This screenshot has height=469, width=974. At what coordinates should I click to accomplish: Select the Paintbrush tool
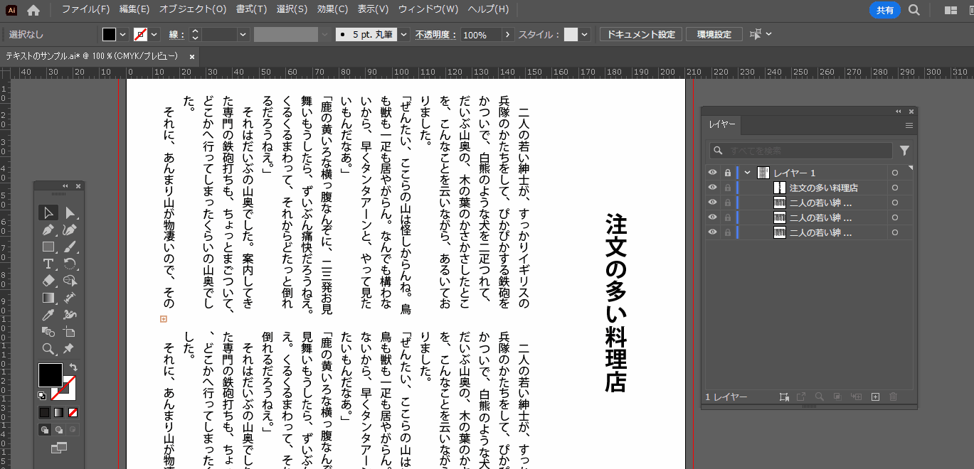70,247
